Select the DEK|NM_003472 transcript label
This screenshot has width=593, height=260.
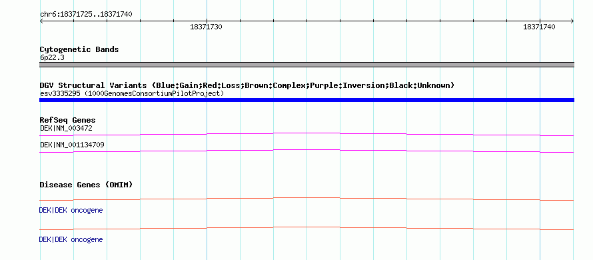[66, 128]
